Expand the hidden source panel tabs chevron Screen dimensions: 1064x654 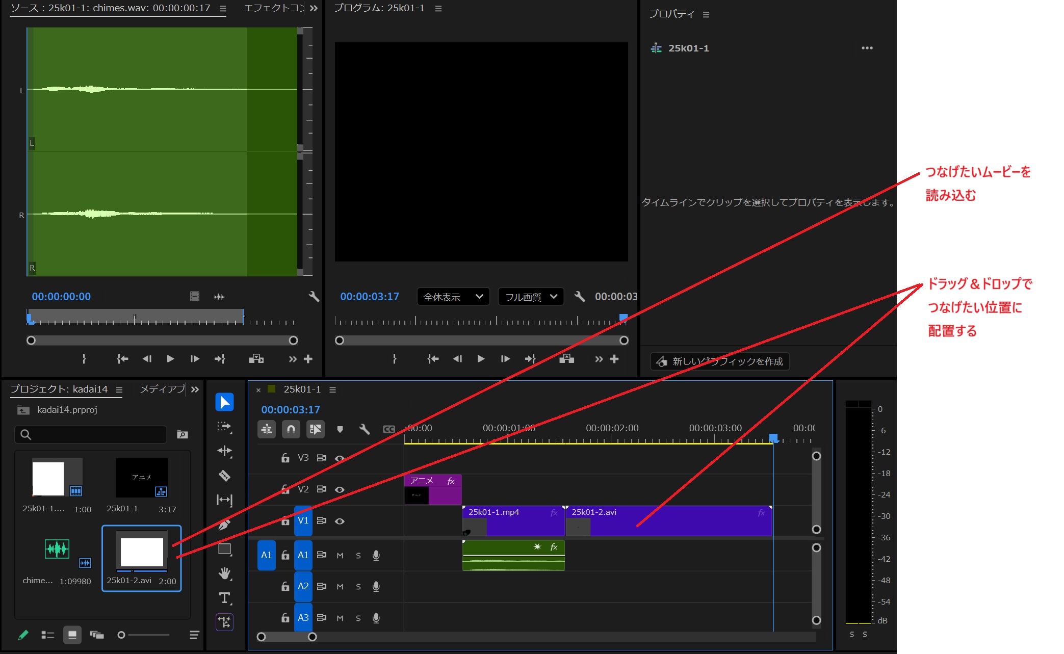point(314,8)
